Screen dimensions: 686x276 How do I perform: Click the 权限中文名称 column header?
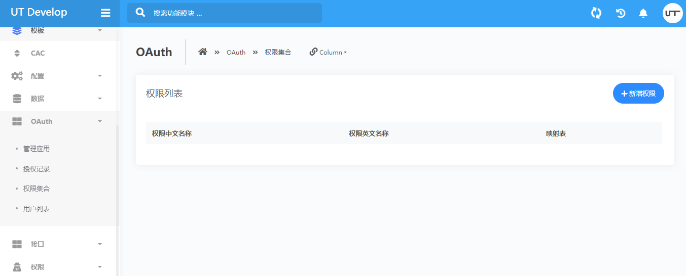[172, 133]
